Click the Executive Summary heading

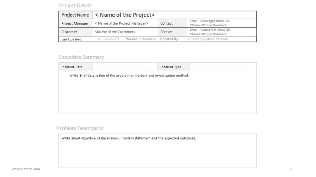pyautogui.click(x=81, y=57)
